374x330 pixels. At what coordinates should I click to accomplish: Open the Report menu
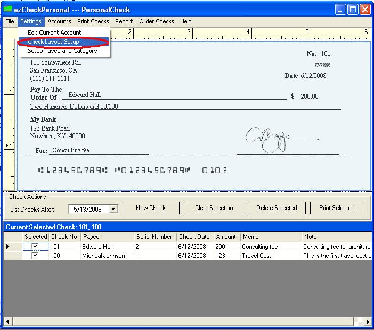click(124, 21)
